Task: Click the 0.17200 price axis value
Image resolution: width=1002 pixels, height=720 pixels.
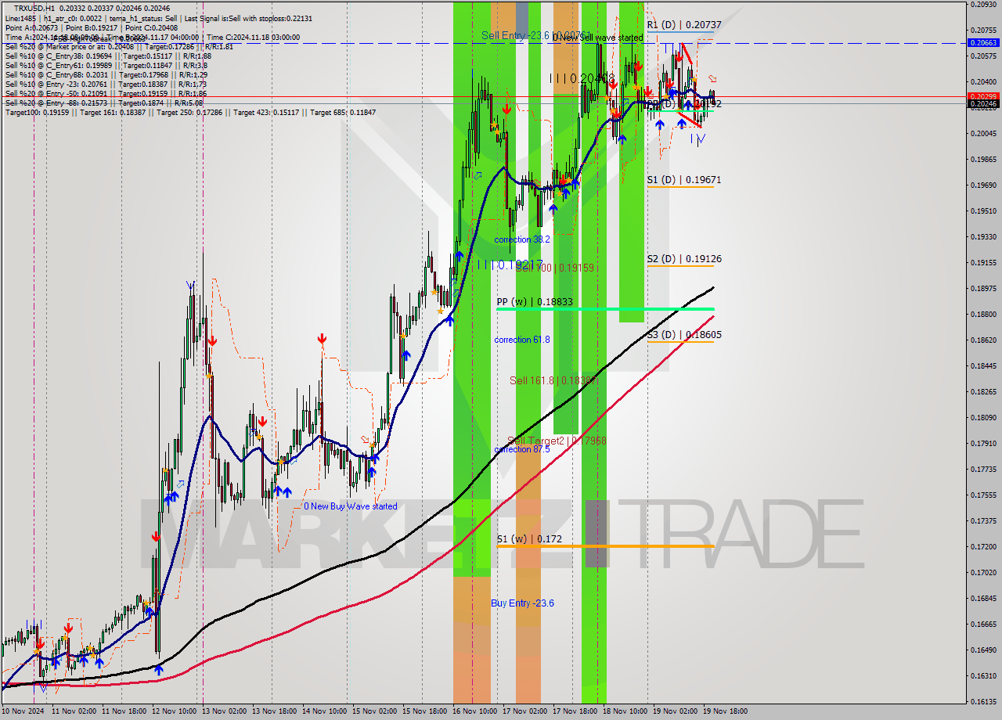Action: (983, 546)
